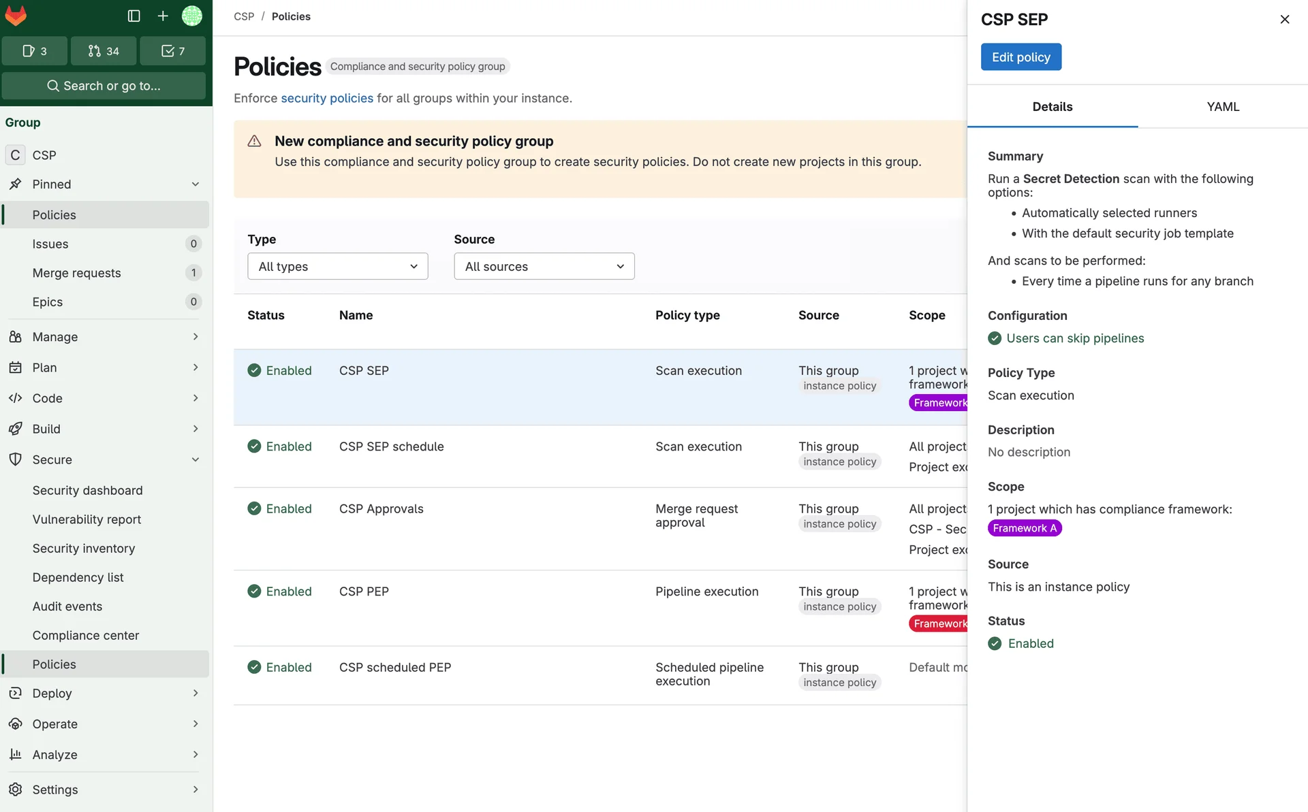The image size is (1308, 812).
Task: Collapse the left sidebar panel icon
Action: click(x=134, y=16)
